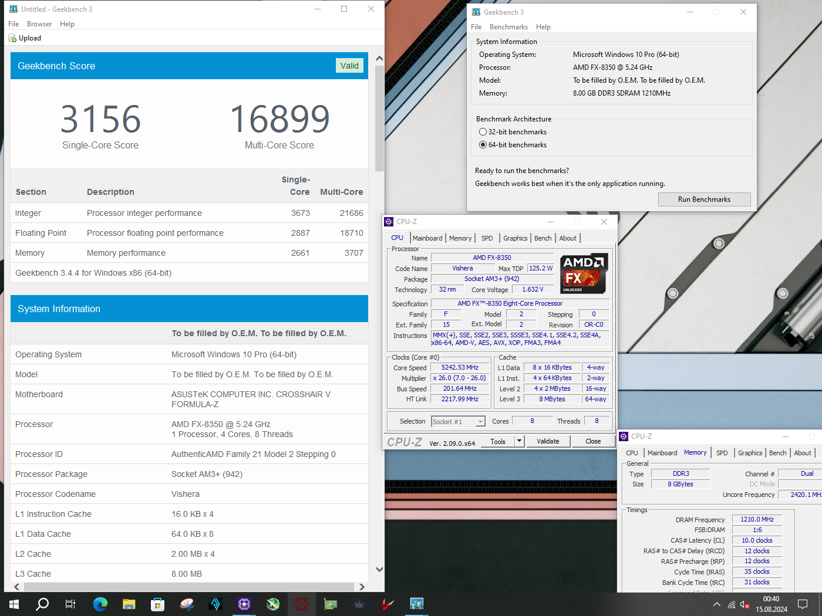Viewport: 822px width, 616px height.
Task: Click the network icon in system tray
Action: coord(732,604)
